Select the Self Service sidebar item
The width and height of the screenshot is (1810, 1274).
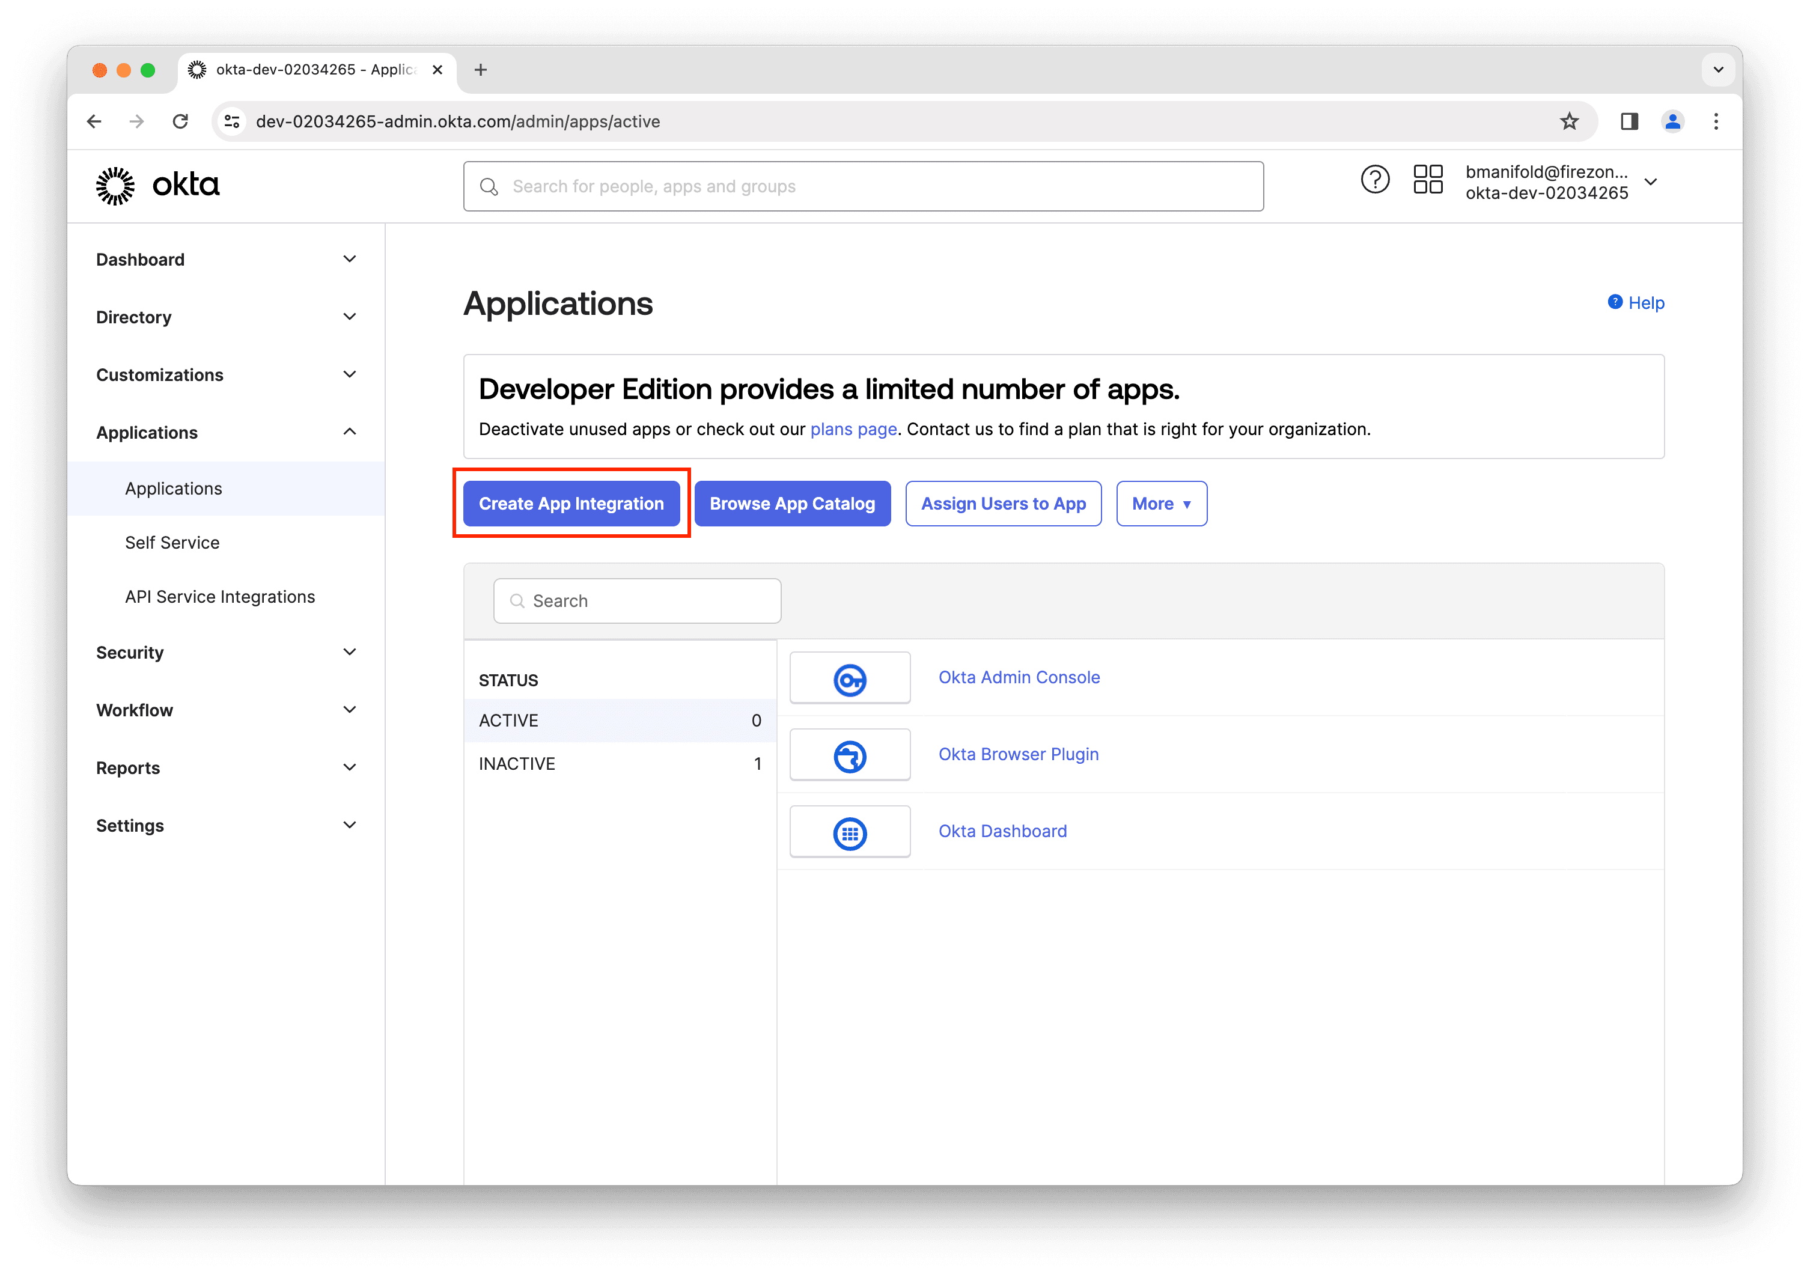(x=172, y=543)
